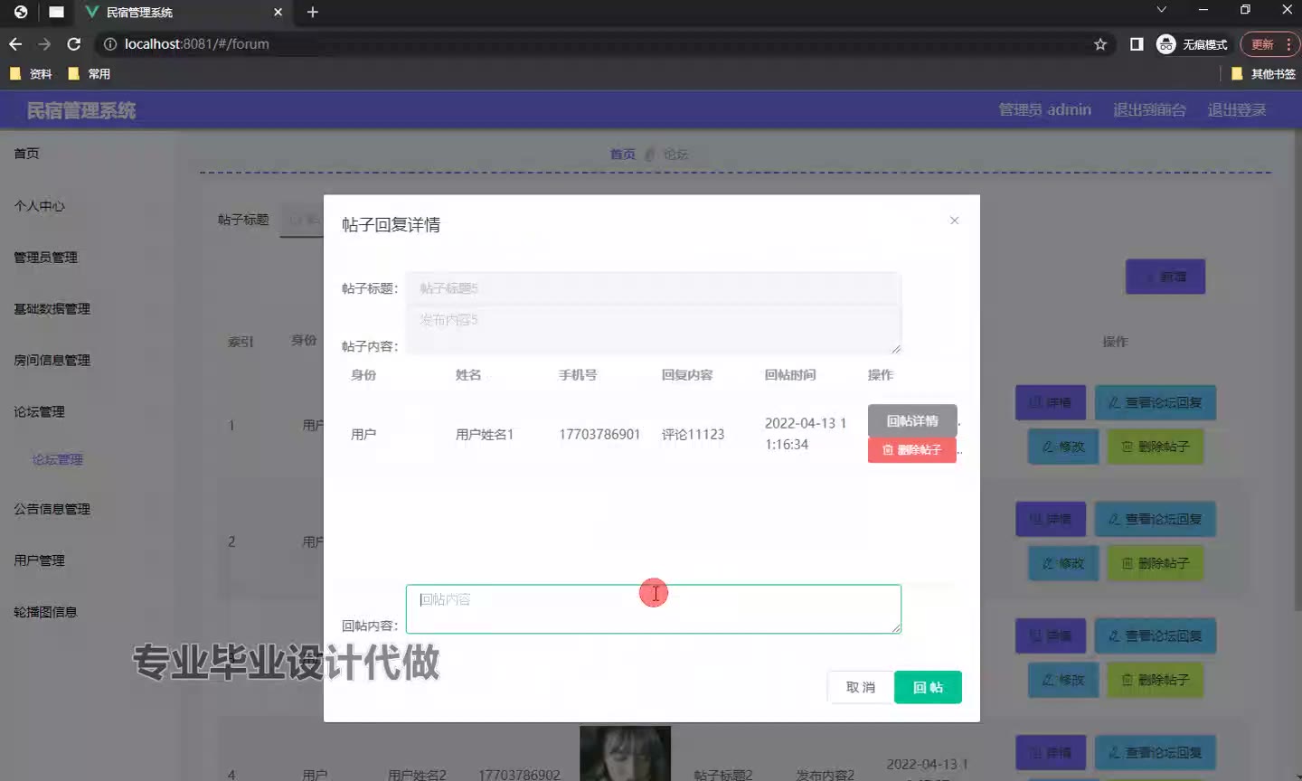The height and width of the screenshot is (781, 1302).
Task: Open the 常用 bookmark folder
Action: pyautogui.click(x=90, y=74)
